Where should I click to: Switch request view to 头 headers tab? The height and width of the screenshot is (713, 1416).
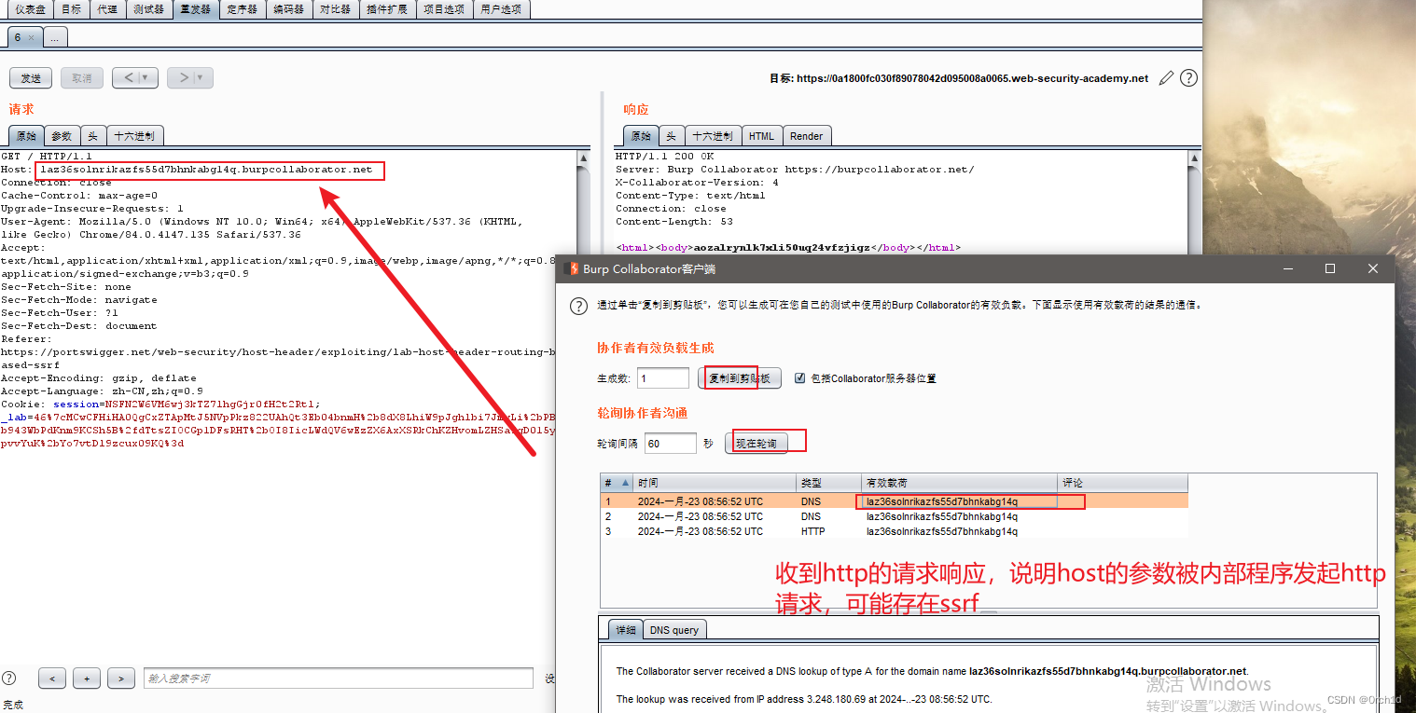93,136
